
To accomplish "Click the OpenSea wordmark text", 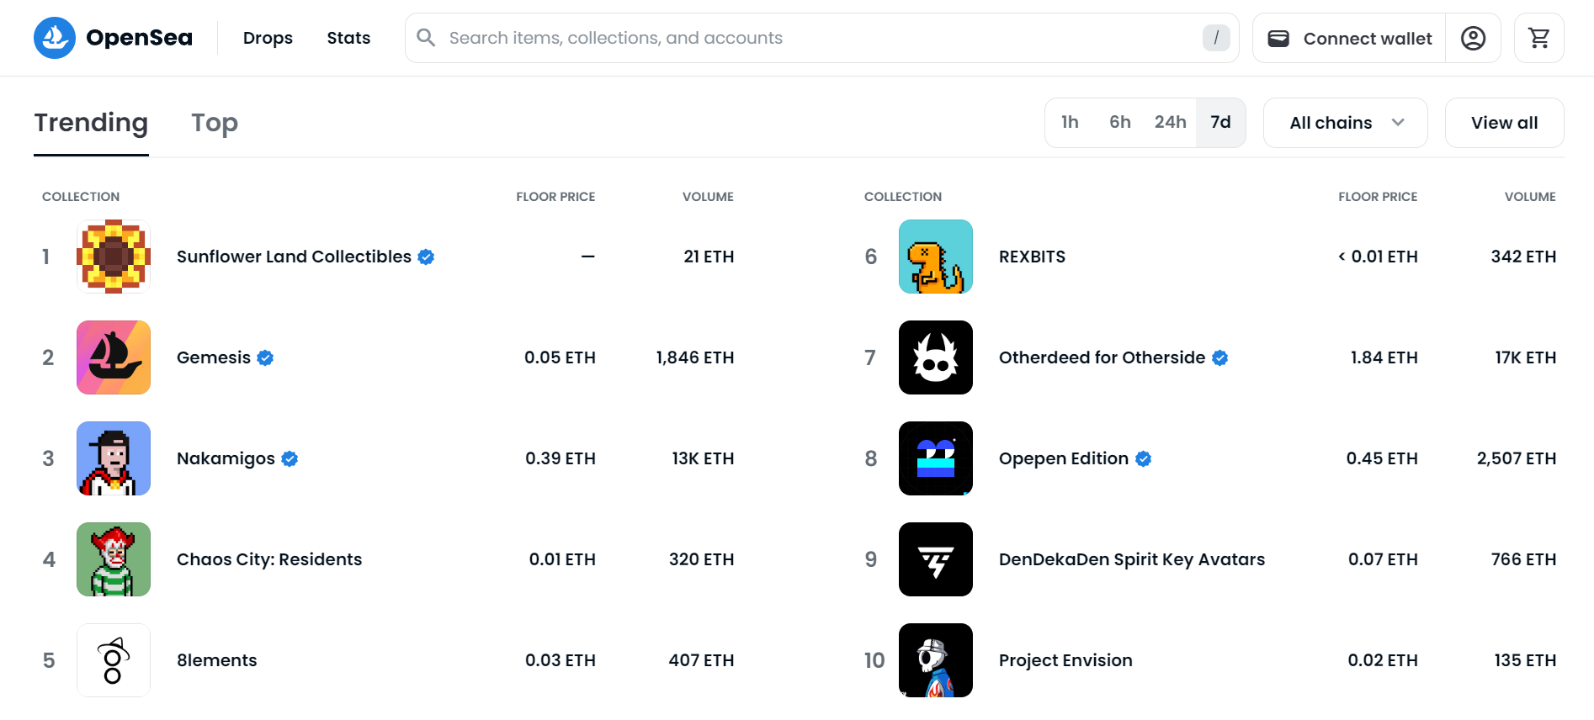I will [x=139, y=38].
